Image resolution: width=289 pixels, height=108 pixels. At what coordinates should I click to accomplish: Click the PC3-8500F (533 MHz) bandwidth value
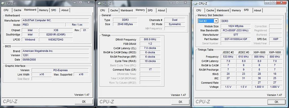[236, 30]
